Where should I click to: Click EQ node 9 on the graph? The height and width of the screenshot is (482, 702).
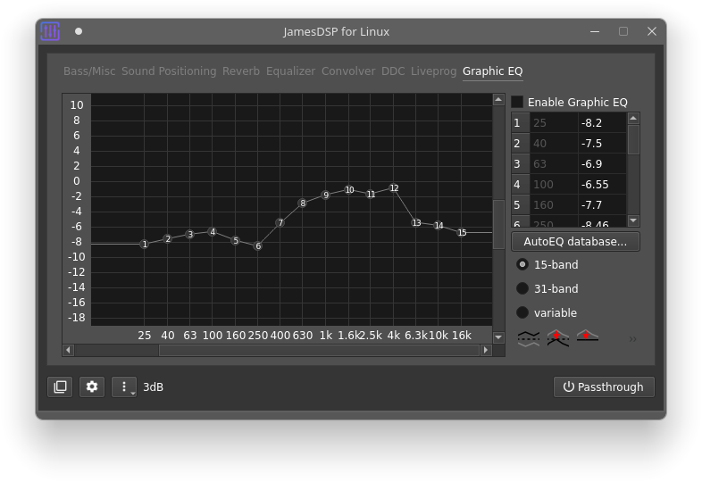pos(326,195)
